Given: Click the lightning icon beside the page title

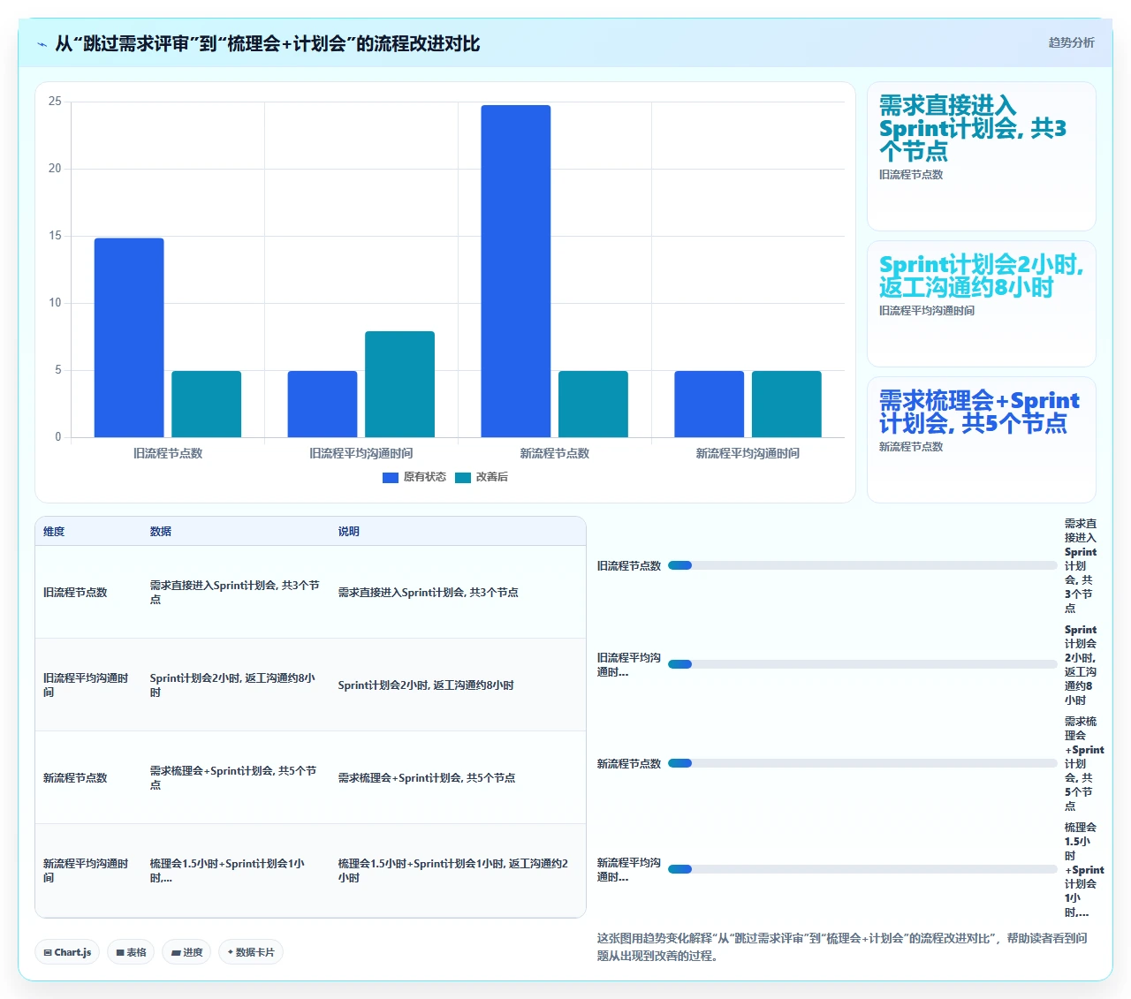Looking at the screenshot, I should click(42, 44).
